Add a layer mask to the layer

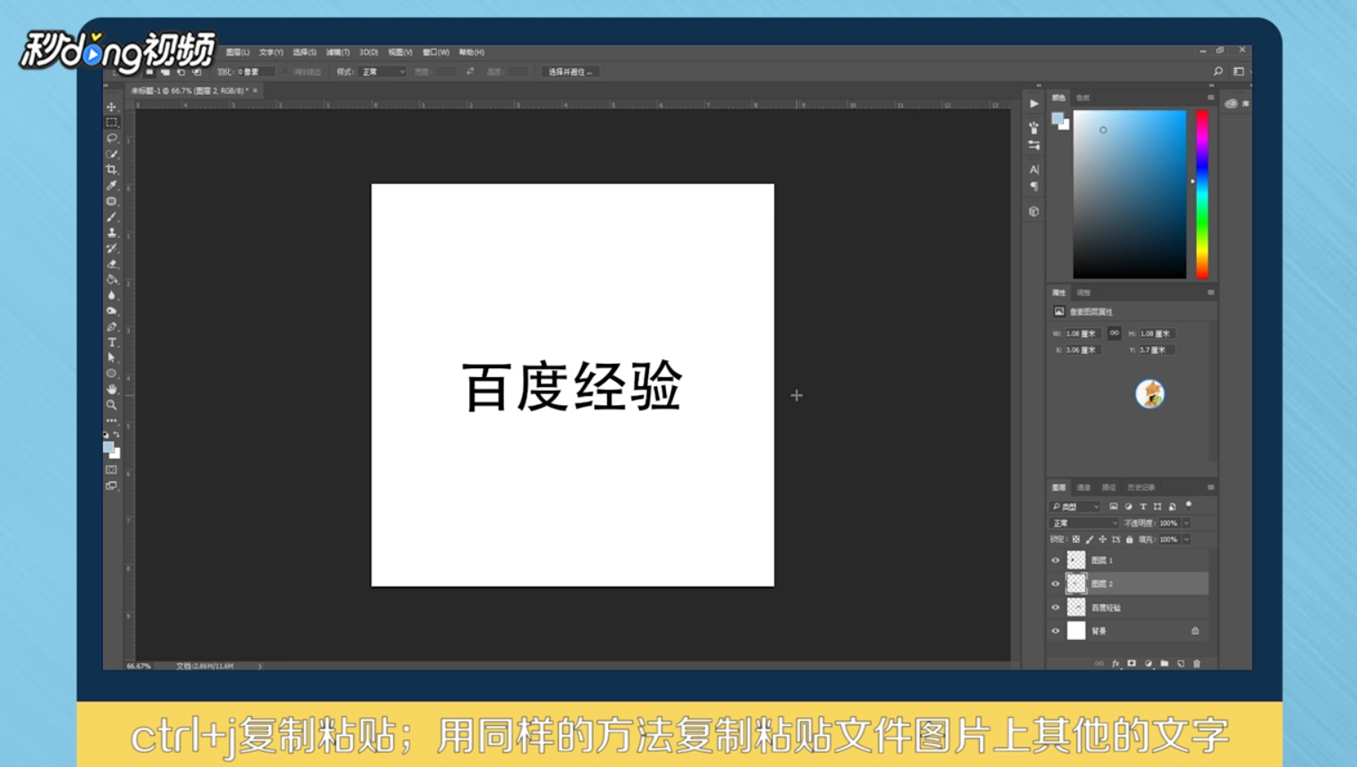1132,663
